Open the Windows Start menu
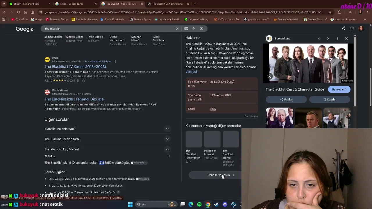 click(130, 204)
